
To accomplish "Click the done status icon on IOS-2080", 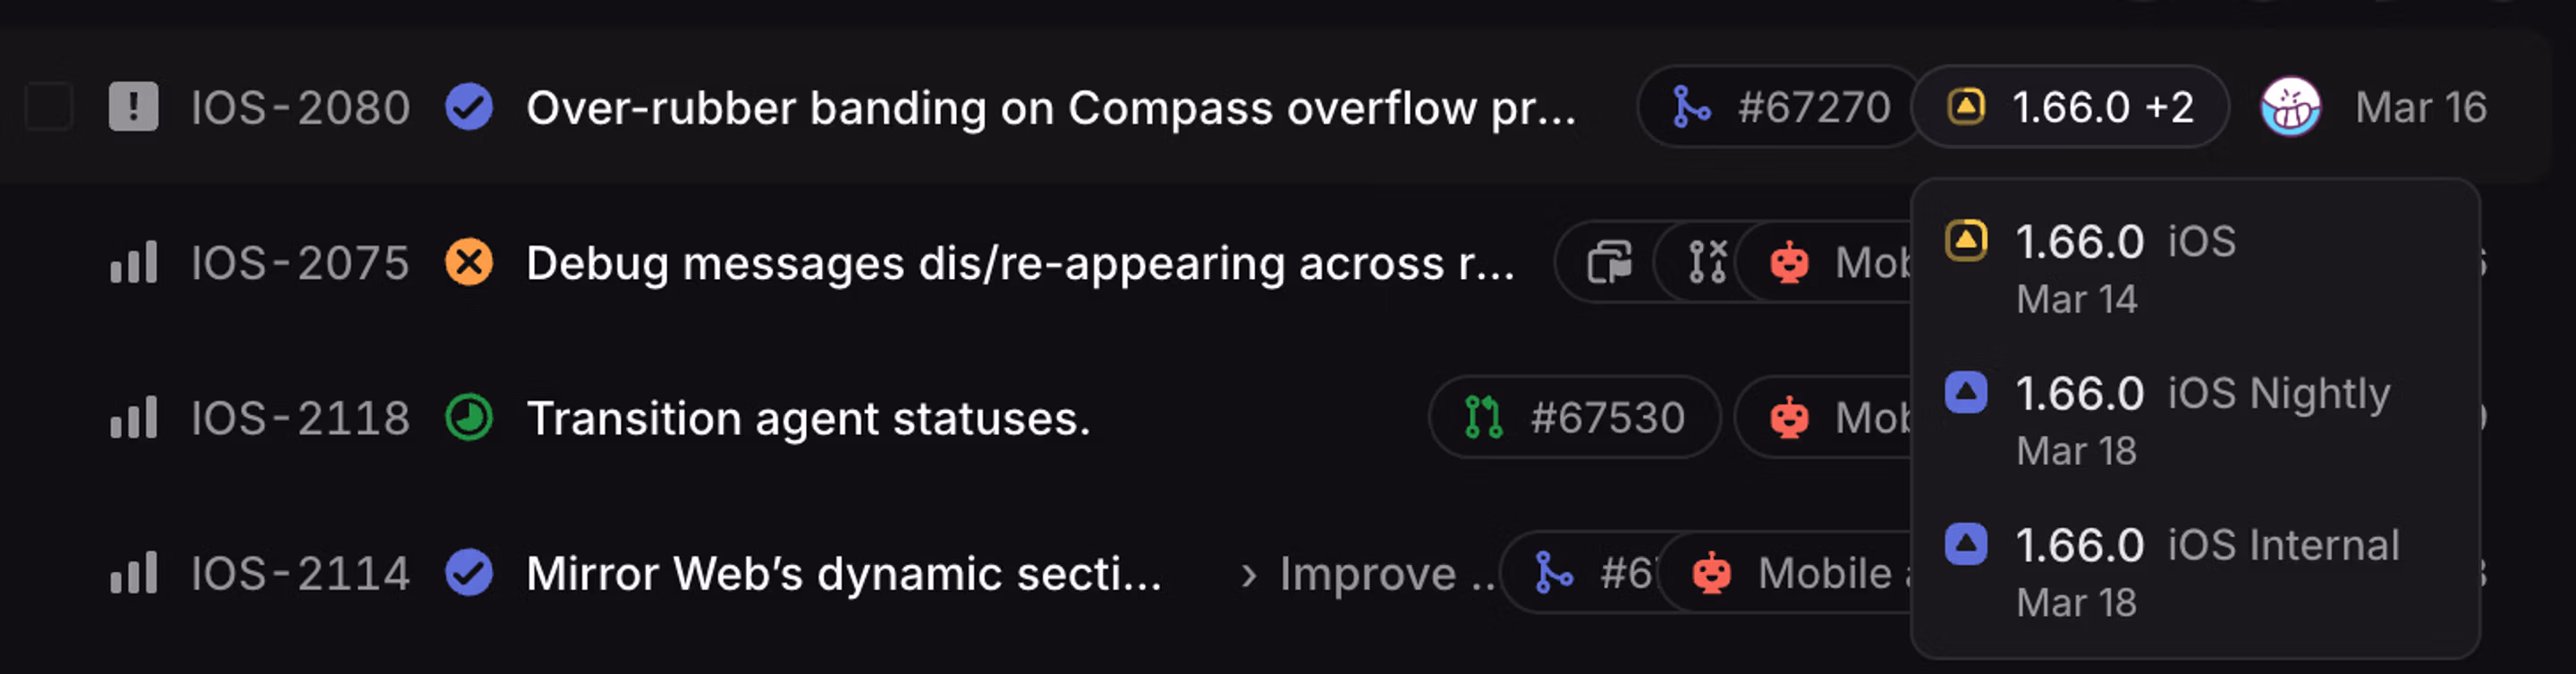I will click(x=469, y=107).
